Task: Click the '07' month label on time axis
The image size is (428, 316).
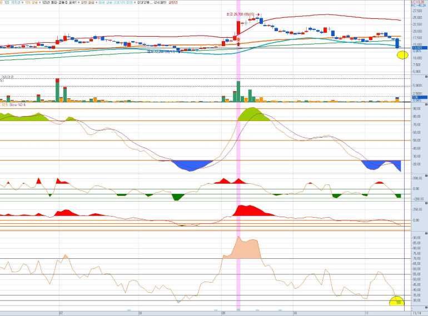Action: pyautogui.click(x=61, y=313)
